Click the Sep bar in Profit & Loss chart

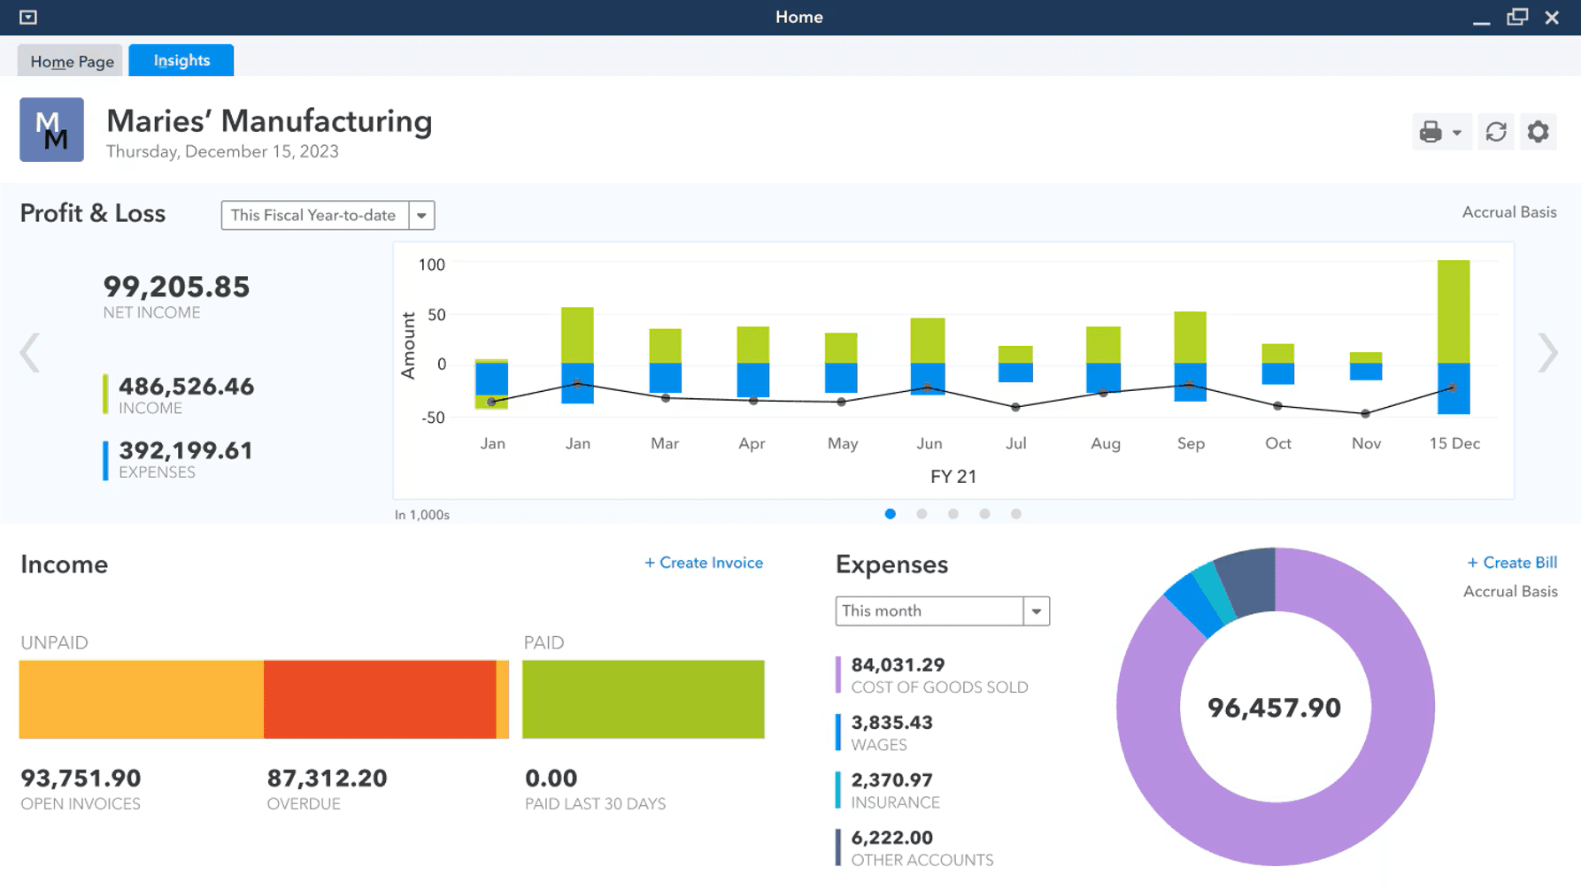coord(1190,357)
